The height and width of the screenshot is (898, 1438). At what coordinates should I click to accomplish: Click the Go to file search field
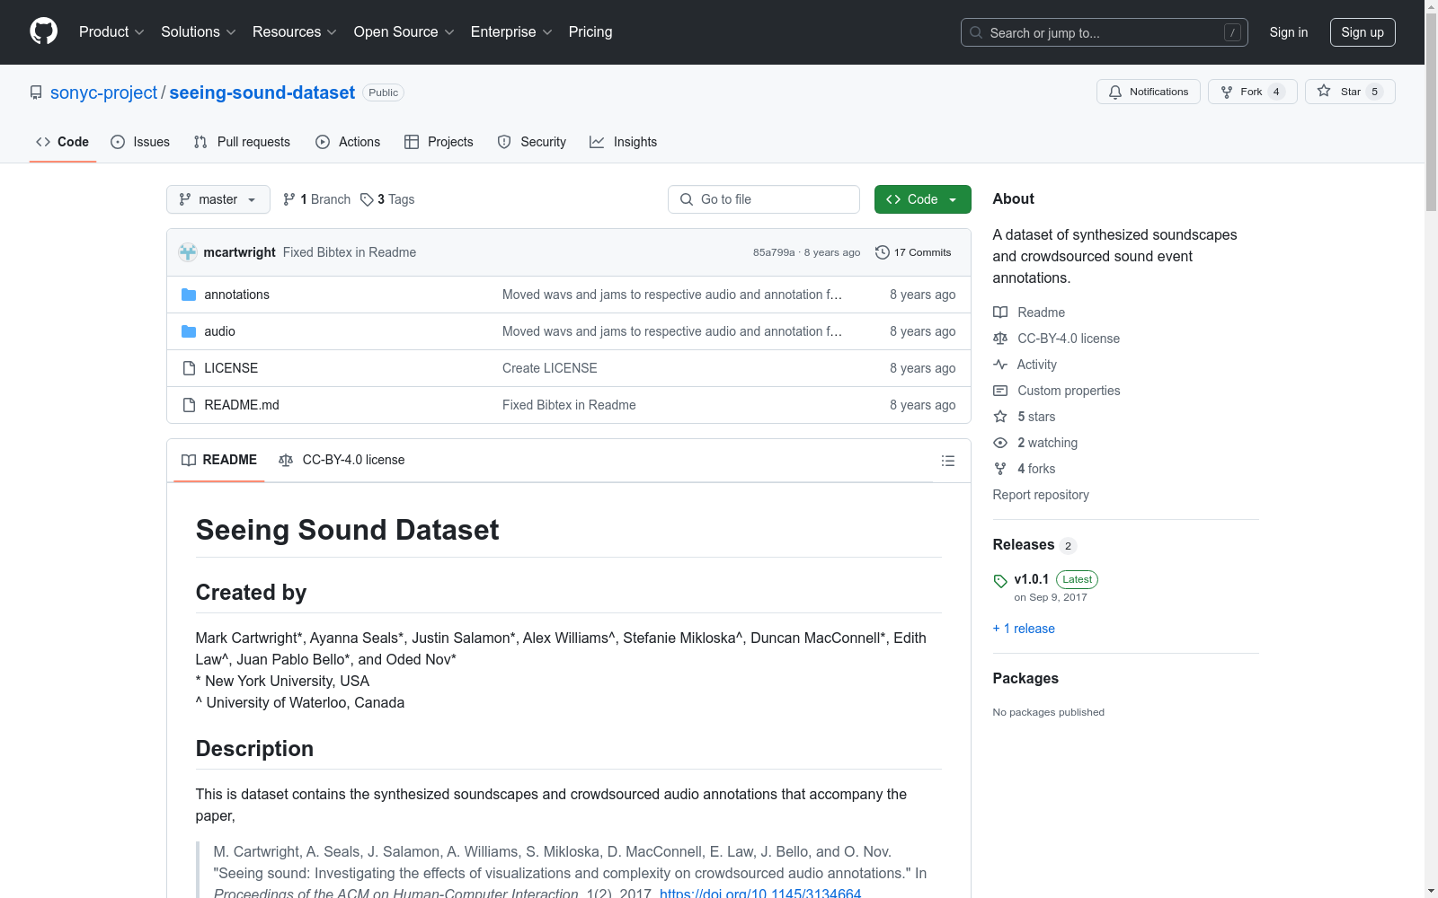[764, 199]
